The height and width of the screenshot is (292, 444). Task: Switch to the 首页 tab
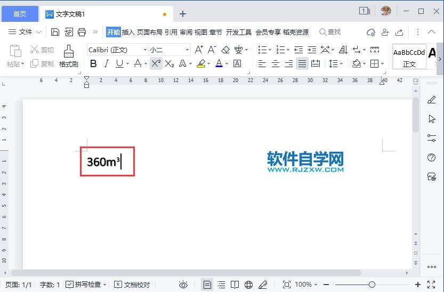click(20, 14)
